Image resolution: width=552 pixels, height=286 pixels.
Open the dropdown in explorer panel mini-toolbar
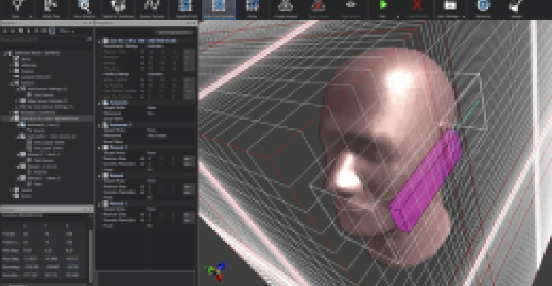66,31
